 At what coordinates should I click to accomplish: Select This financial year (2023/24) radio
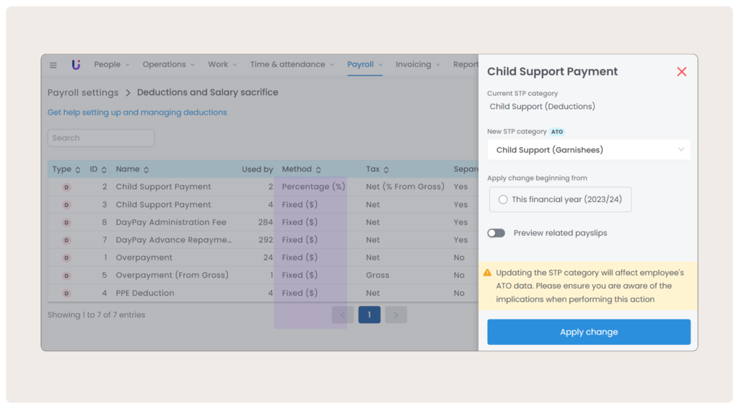503,200
